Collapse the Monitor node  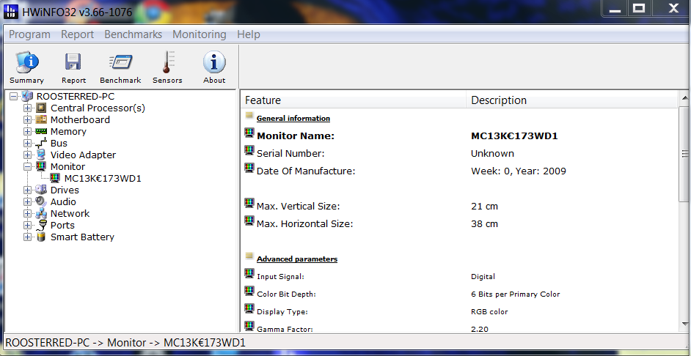[x=28, y=166]
